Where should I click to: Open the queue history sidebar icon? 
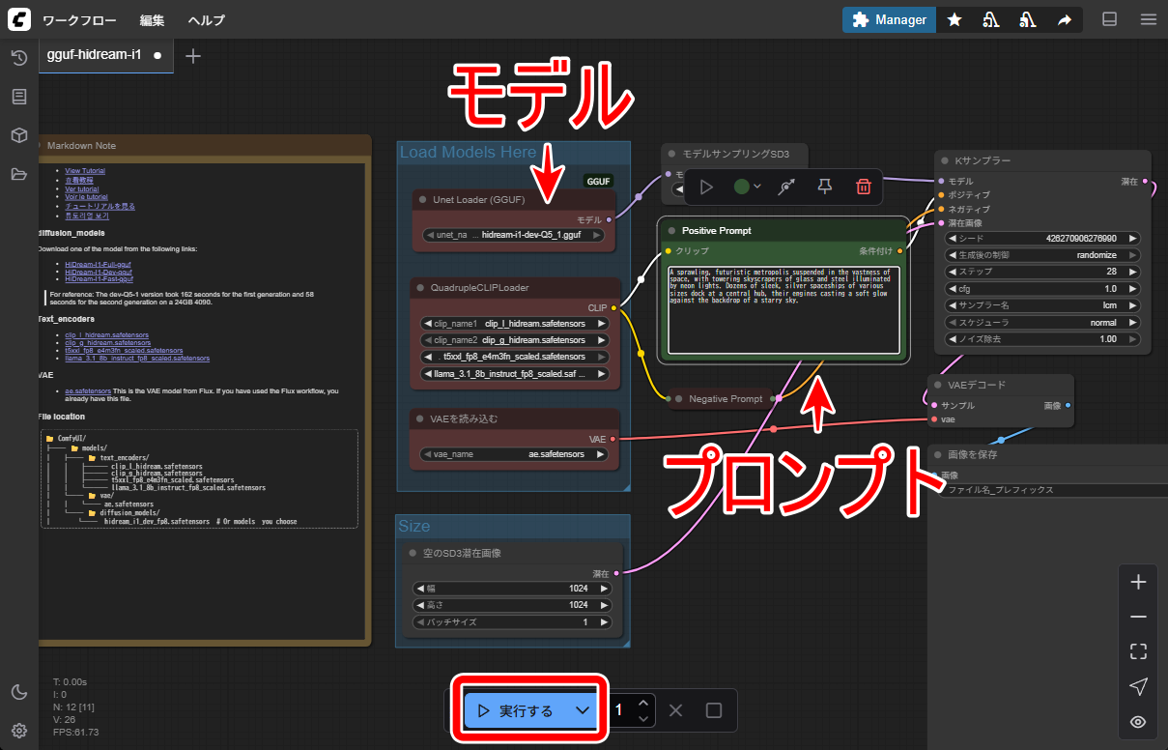(x=18, y=58)
